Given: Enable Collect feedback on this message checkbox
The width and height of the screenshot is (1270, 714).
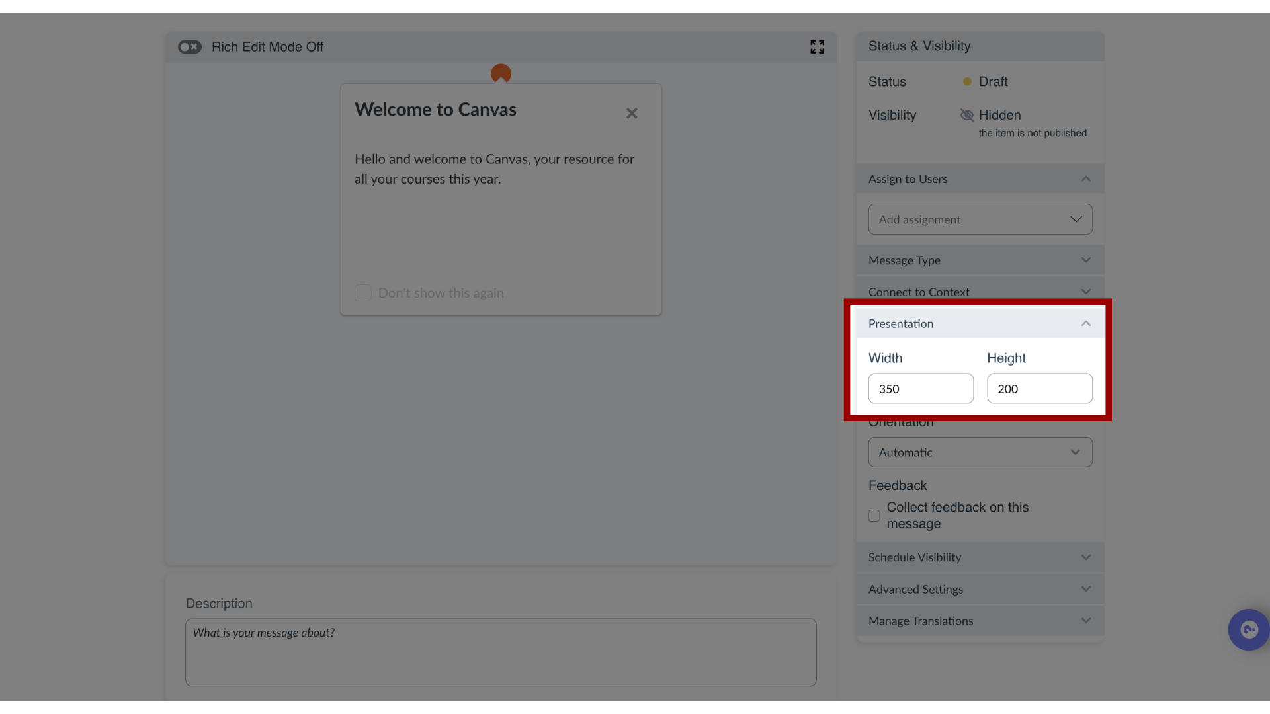Looking at the screenshot, I should (x=874, y=515).
